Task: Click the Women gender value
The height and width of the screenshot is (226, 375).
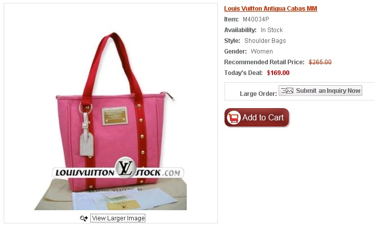Action: (x=262, y=52)
